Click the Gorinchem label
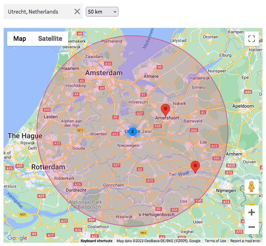Viewport: 266px width, 246px height. pos(113,185)
